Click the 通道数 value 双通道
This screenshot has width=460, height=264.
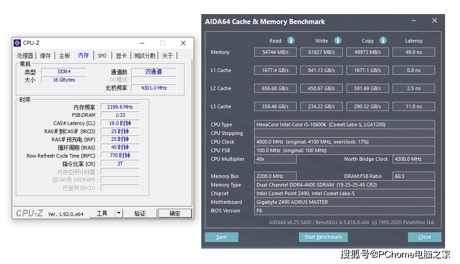pyautogui.click(x=154, y=72)
